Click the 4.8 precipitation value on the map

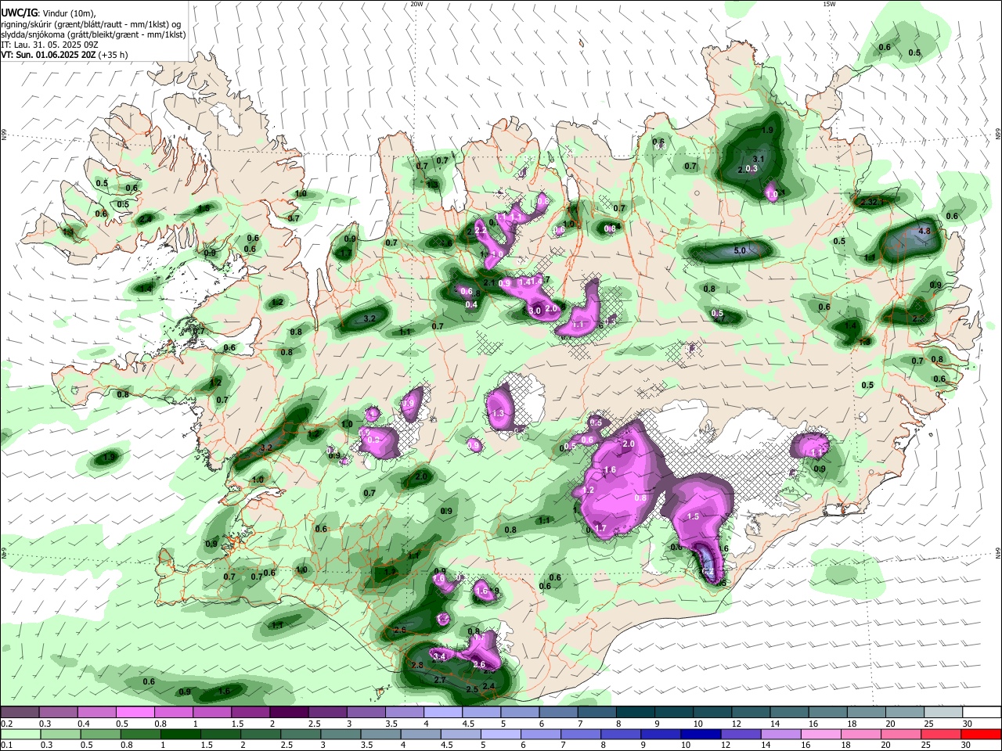pyautogui.click(x=924, y=231)
